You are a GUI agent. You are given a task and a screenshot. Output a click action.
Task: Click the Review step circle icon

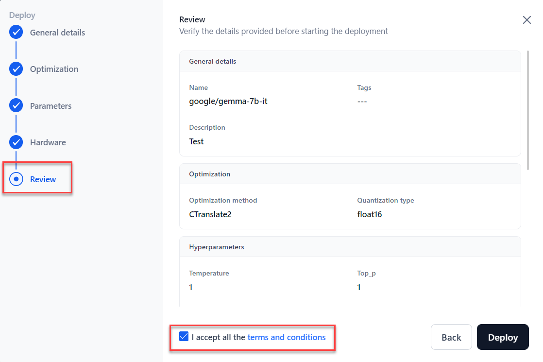[x=16, y=179]
